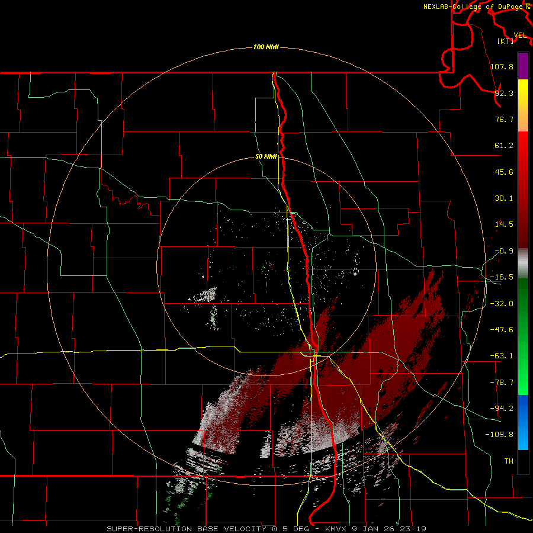Click the -0.9 legend value

point(504,251)
